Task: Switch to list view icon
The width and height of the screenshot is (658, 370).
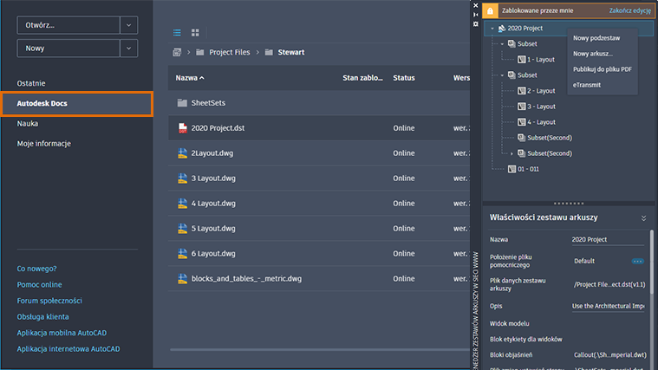Action: click(x=177, y=32)
